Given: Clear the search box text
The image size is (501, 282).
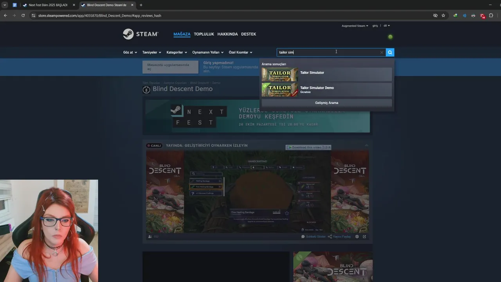Looking at the screenshot, I should click(382, 52).
